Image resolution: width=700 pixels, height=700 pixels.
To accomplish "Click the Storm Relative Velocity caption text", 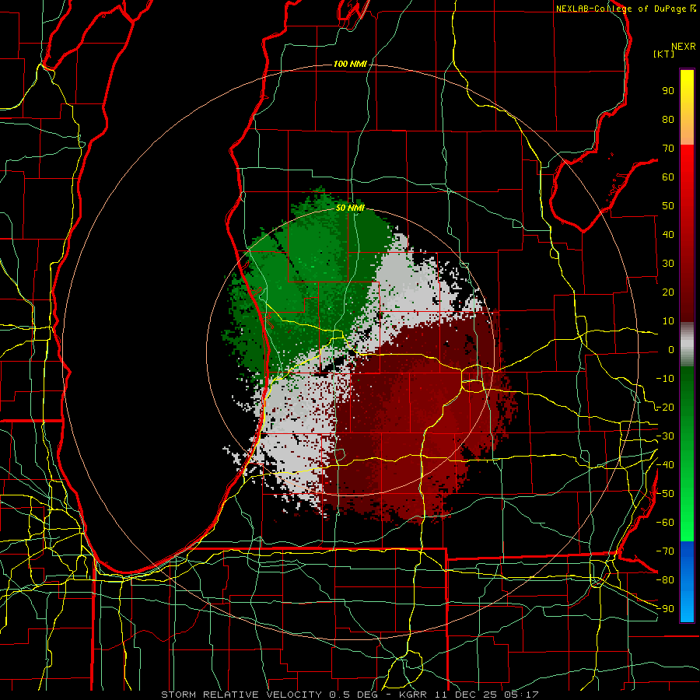I will coord(350,695).
